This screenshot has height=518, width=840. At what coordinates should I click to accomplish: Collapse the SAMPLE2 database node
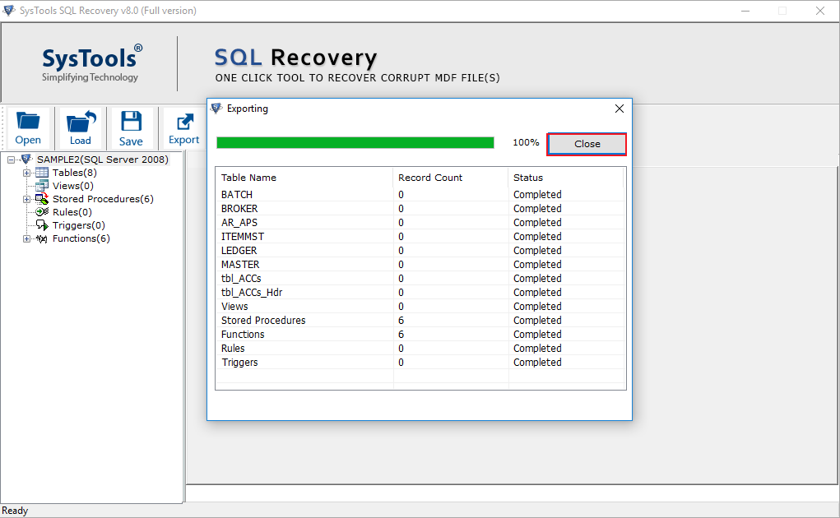point(11,160)
